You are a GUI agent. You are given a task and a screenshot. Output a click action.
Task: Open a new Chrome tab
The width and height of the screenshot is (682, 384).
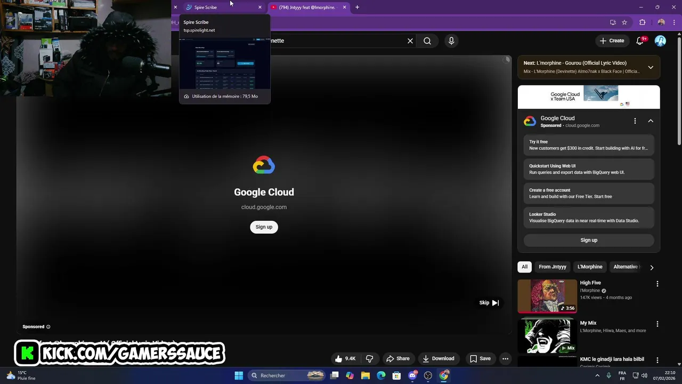[x=357, y=7]
